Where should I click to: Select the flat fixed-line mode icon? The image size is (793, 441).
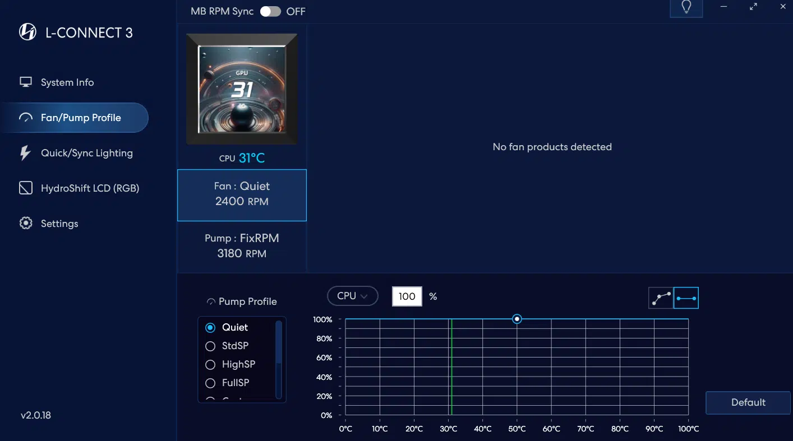686,298
